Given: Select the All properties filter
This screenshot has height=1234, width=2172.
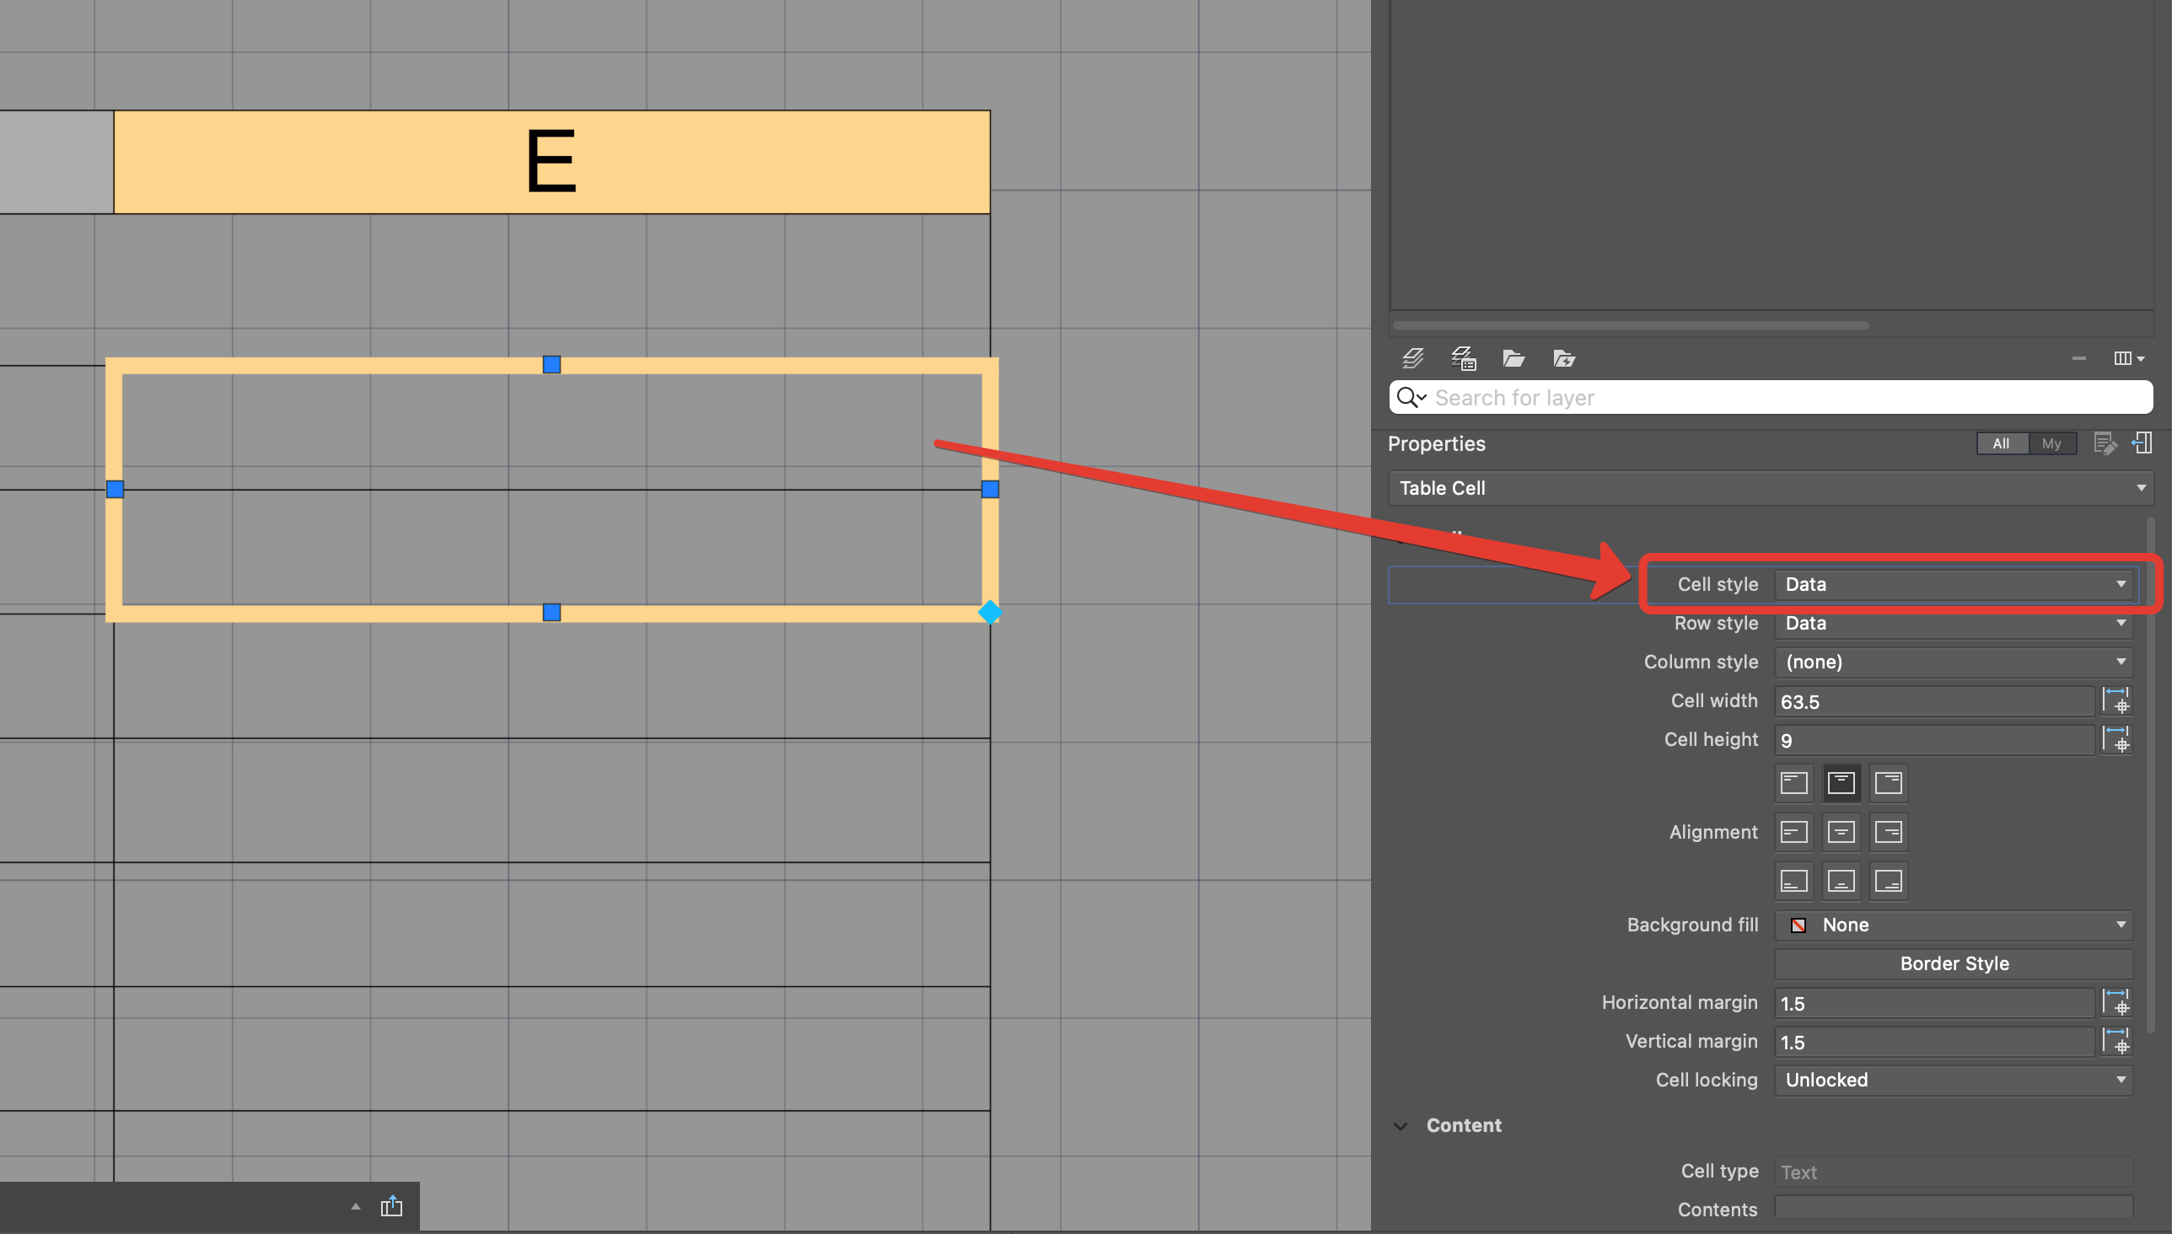Looking at the screenshot, I should pyautogui.click(x=2002, y=443).
